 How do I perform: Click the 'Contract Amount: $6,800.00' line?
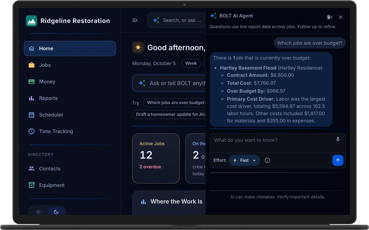(260, 75)
